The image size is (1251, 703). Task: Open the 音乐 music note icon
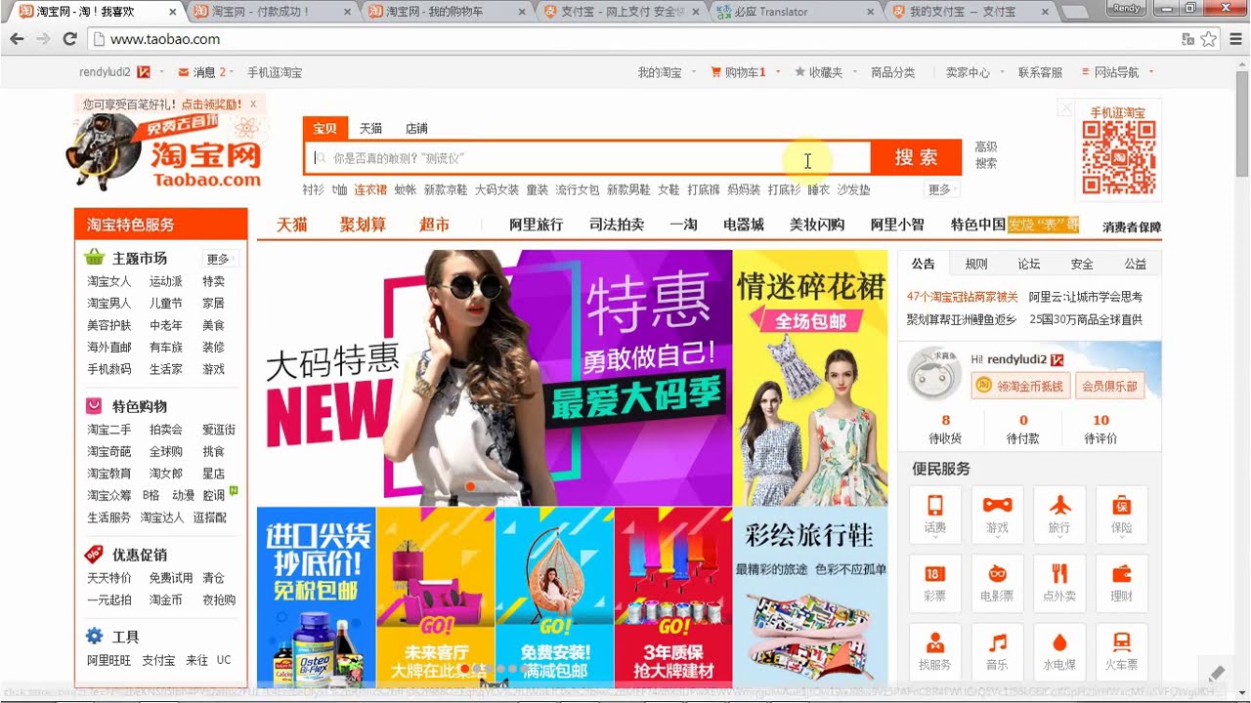997,651
